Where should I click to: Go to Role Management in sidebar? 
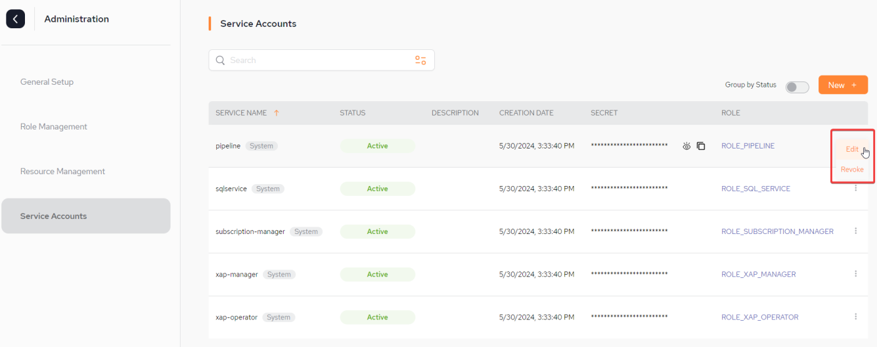pyautogui.click(x=54, y=127)
